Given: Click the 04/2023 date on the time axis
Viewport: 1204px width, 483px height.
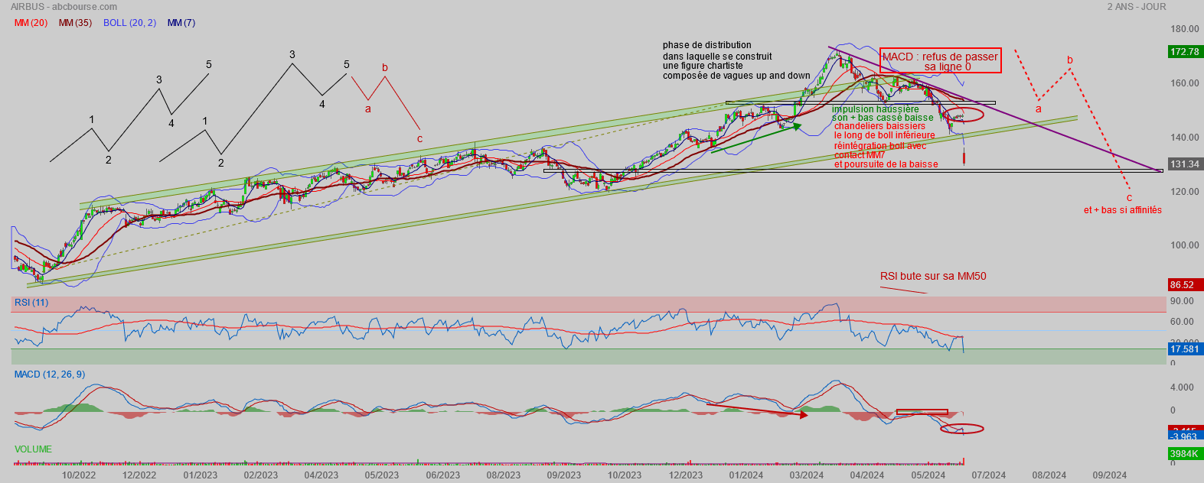Looking at the screenshot, I should tap(321, 475).
